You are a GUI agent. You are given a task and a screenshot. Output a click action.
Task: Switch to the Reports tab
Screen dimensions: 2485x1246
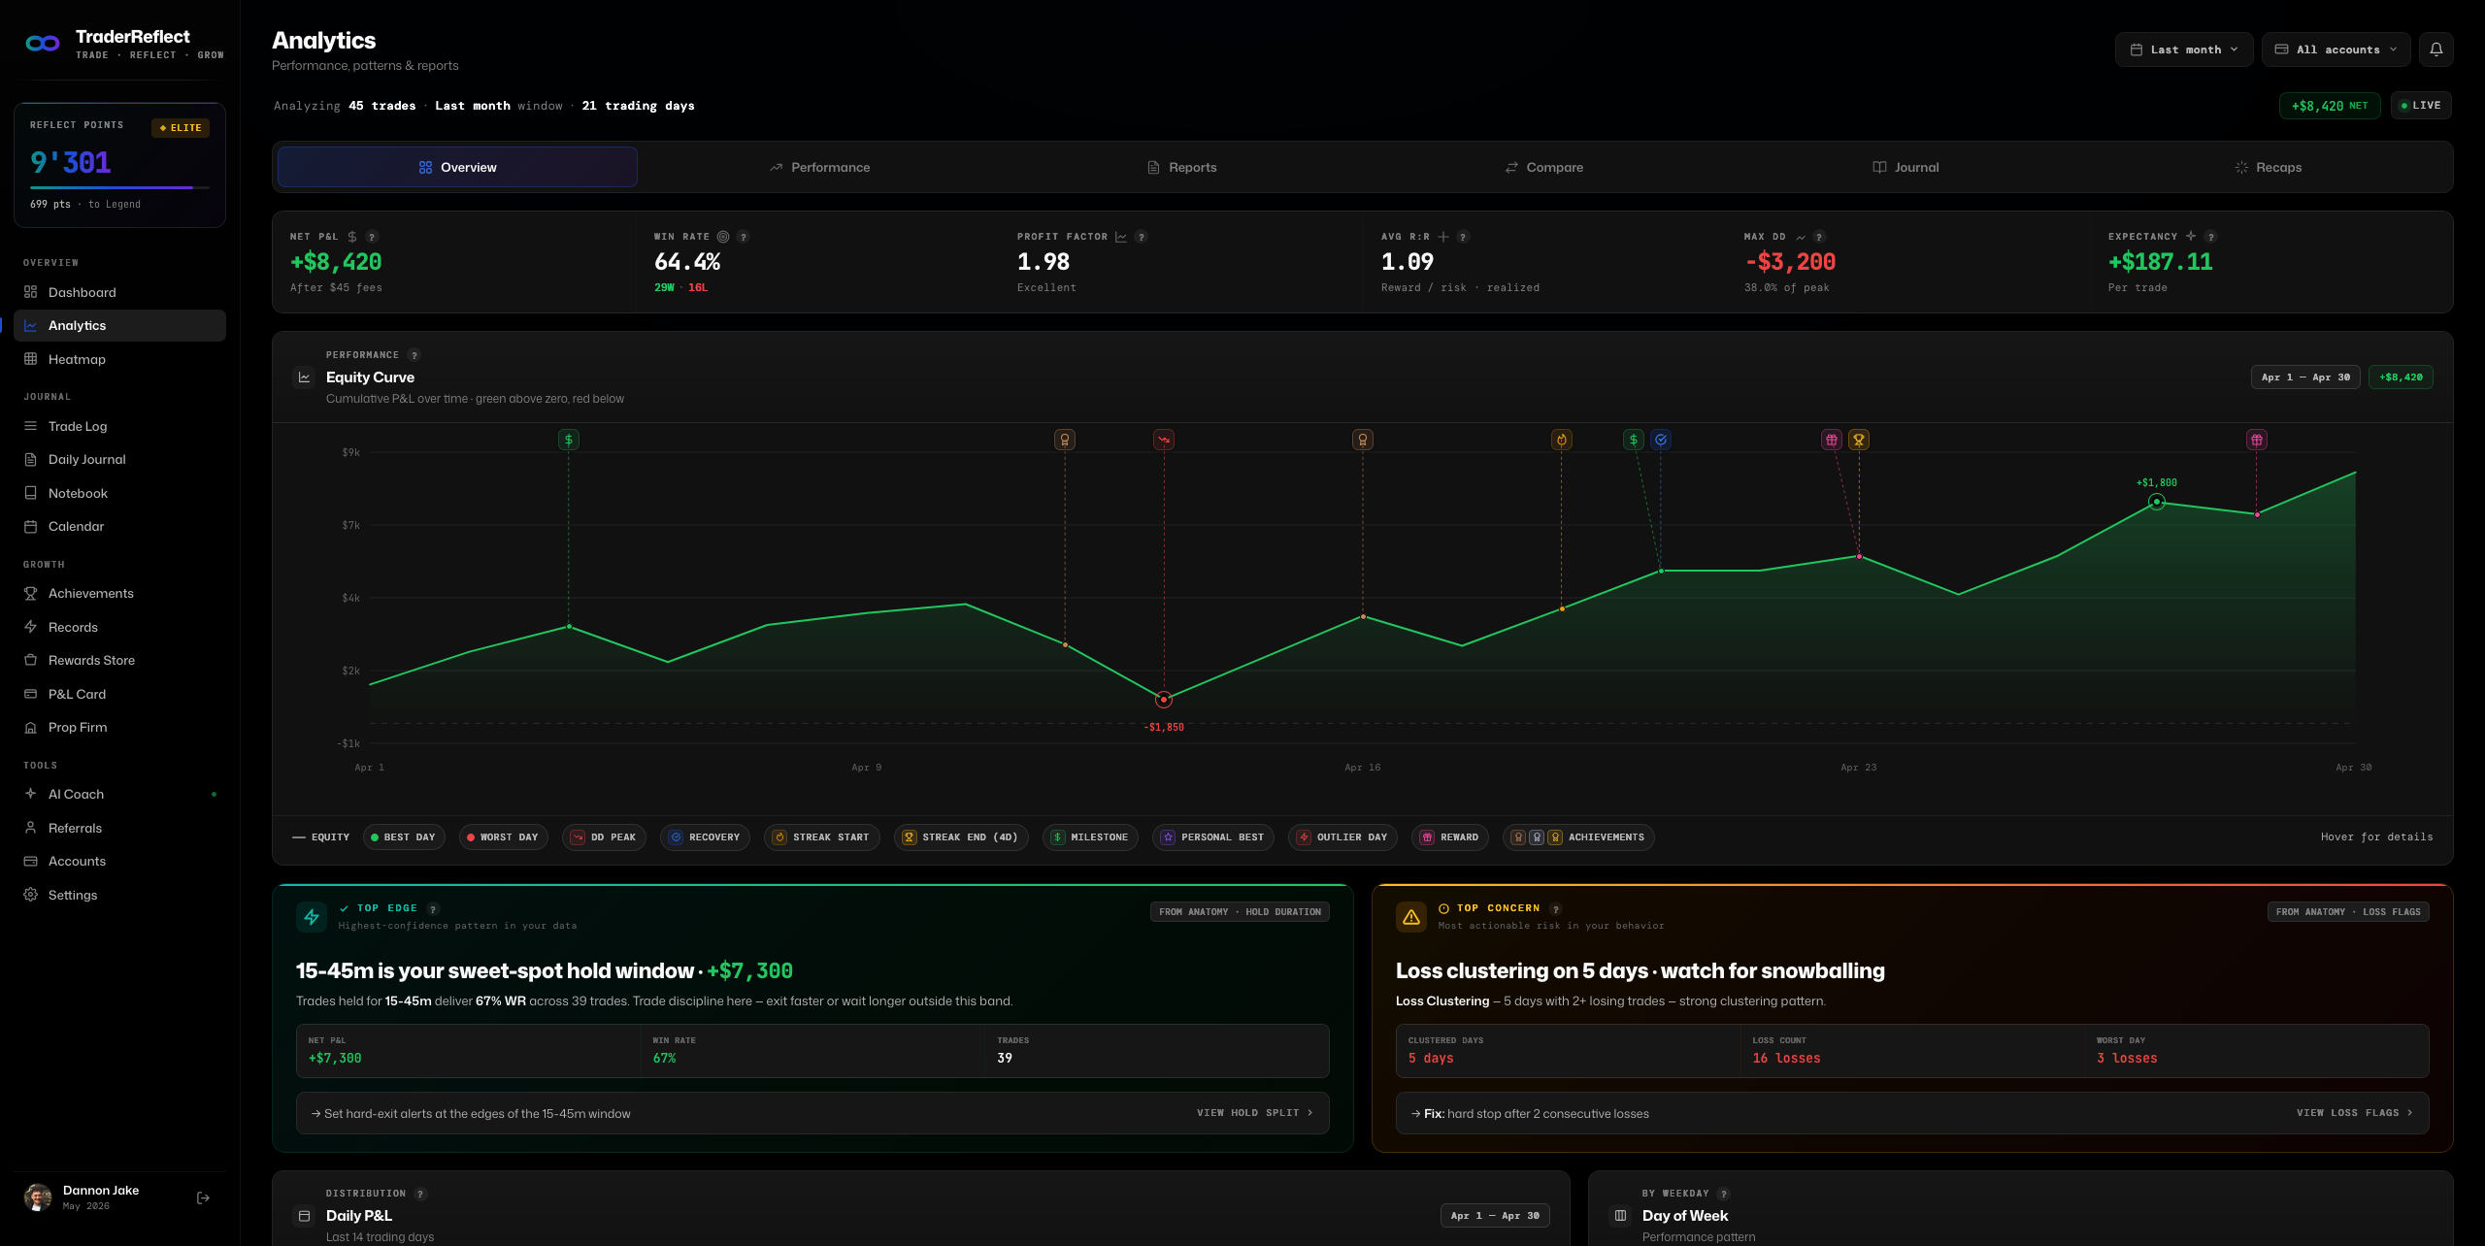(1181, 167)
